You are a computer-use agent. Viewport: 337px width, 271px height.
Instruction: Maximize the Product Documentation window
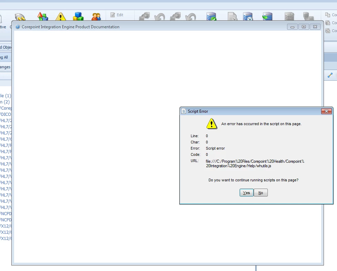coord(304,27)
